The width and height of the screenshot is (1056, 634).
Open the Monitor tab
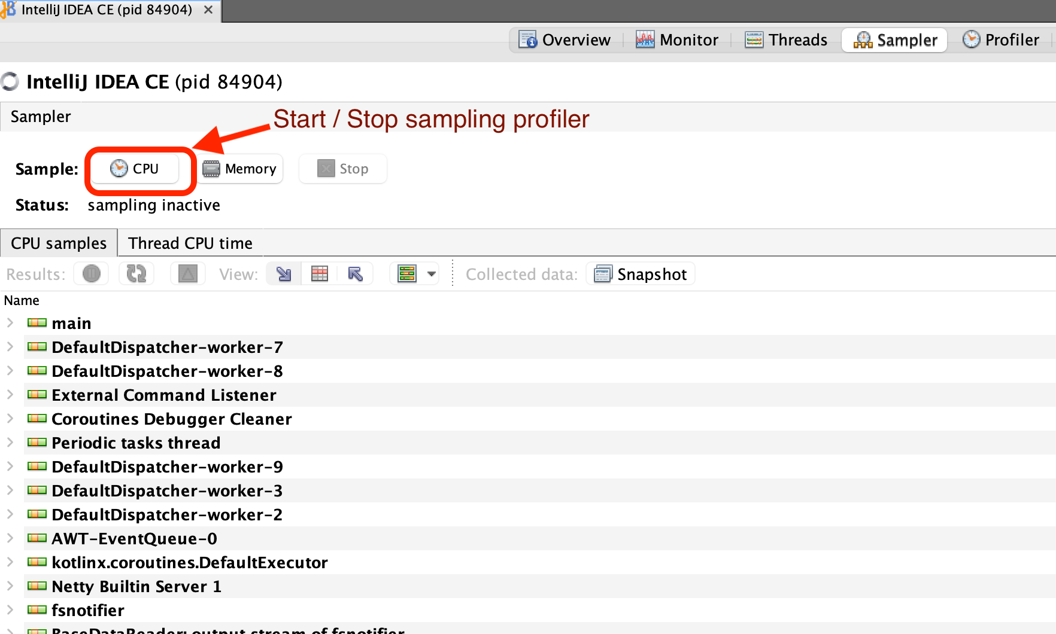click(677, 40)
